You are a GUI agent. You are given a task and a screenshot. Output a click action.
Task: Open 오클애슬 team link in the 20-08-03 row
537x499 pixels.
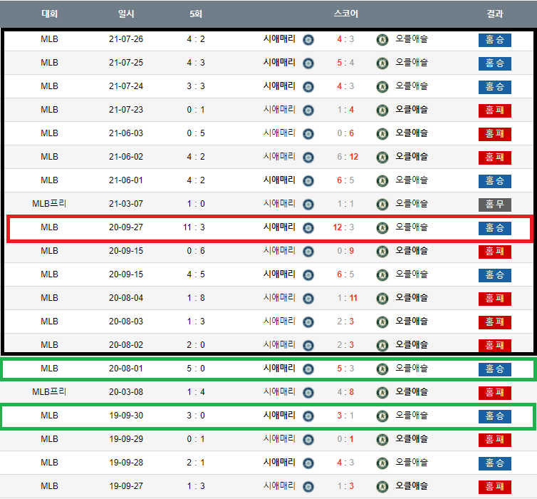(412, 321)
